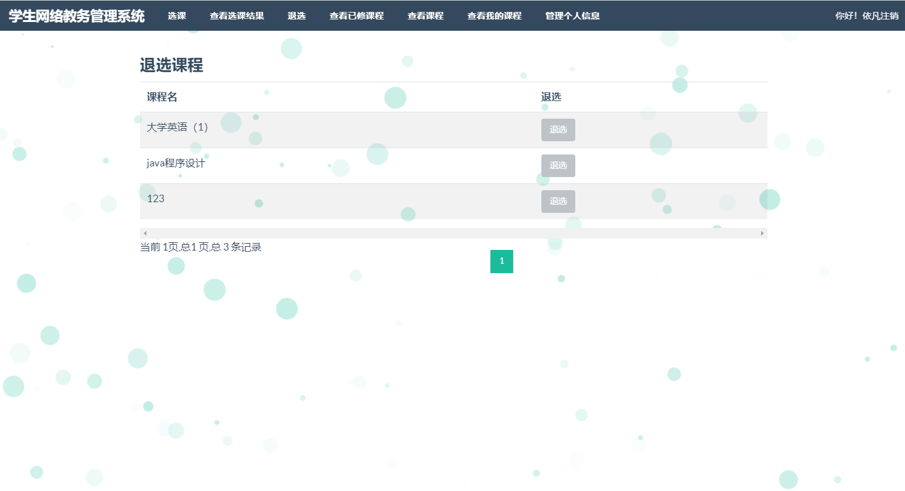Image resolution: width=905 pixels, height=491 pixels.
Task: Click 退选 button for java程序设计
Action: point(558,165)
